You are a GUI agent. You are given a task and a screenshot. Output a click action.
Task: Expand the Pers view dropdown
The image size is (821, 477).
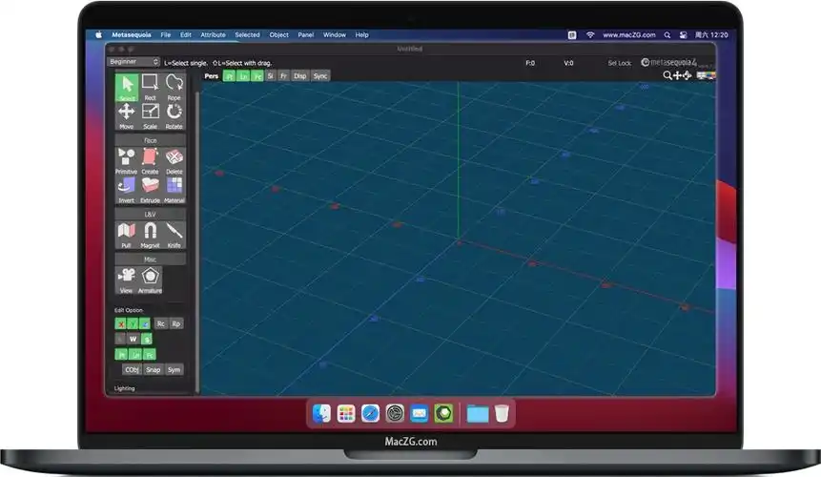coord(211,75)
